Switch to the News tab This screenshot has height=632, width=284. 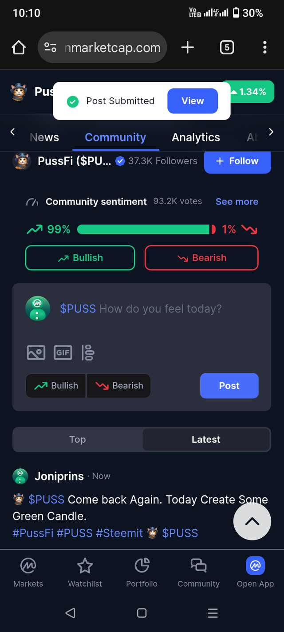44,137
